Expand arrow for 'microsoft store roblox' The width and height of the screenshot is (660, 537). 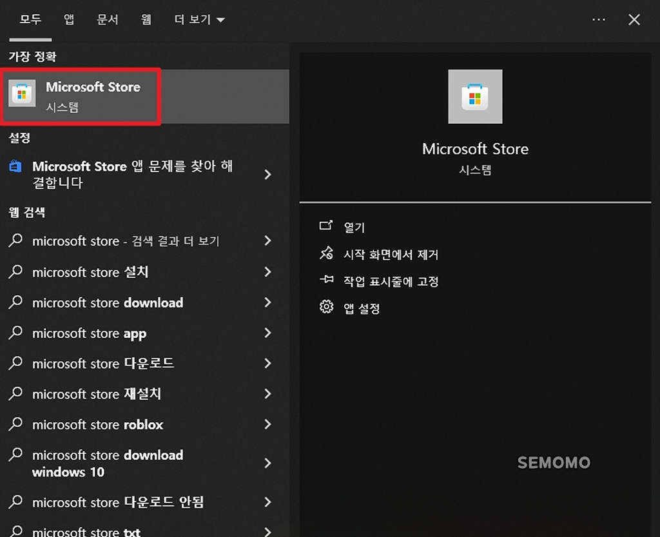[267, 424]
